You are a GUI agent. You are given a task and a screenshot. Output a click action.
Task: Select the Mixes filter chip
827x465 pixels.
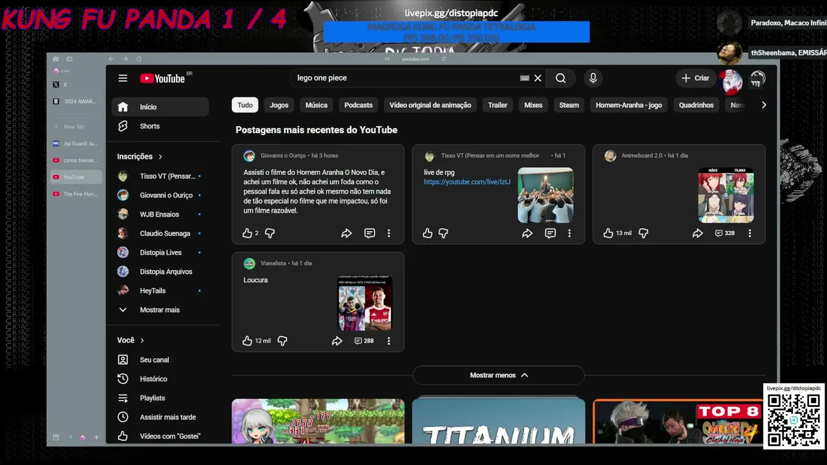point(533,105)
